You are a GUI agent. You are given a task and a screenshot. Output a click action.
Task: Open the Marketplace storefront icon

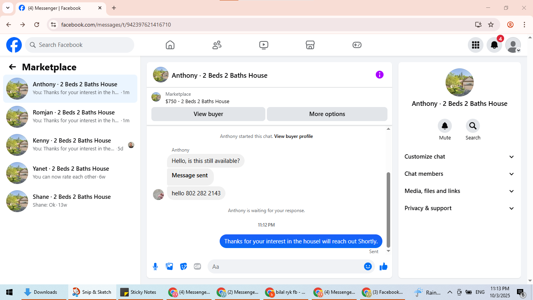310,45
